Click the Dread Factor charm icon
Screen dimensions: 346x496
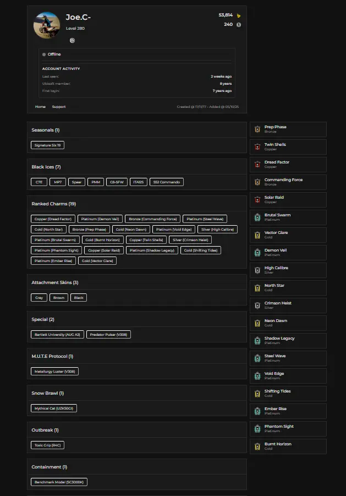click(257, 165)
